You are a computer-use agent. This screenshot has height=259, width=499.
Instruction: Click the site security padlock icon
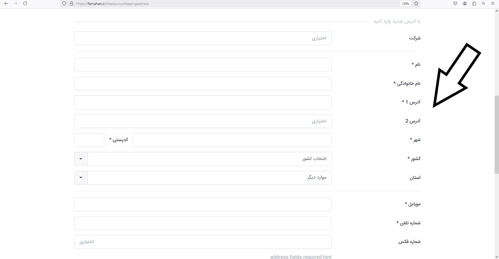click(x=71, y=4)
